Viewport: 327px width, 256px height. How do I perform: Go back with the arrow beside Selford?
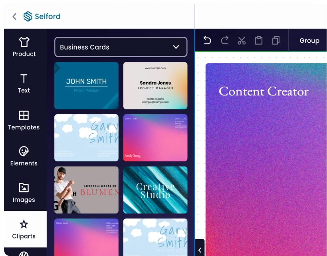coord(14,16)
